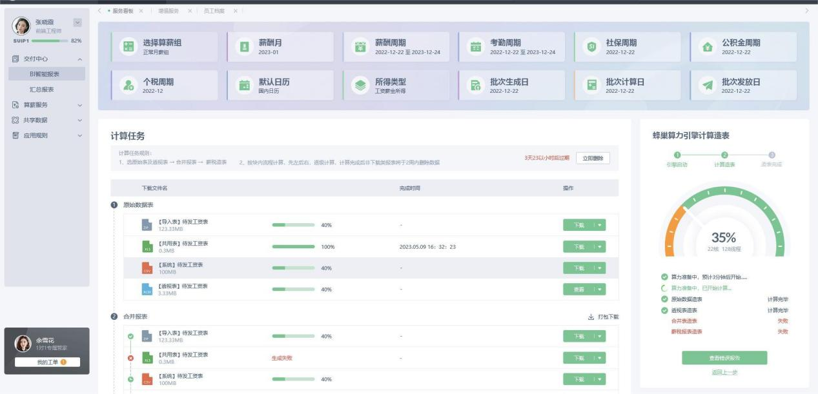
Task: Close the 增值服务 tab
Action: (x=190, y=11)
